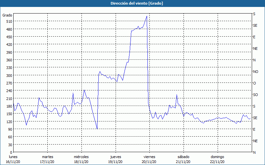Click the 60 left axis label
265x165 pixels.
tap(10, 137)
